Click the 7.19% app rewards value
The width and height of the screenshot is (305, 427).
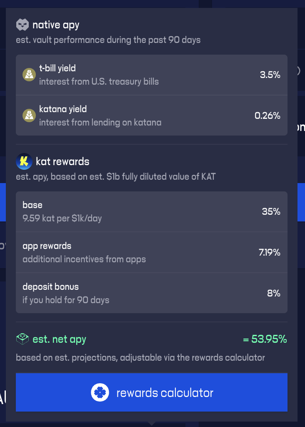coord(269,252)
